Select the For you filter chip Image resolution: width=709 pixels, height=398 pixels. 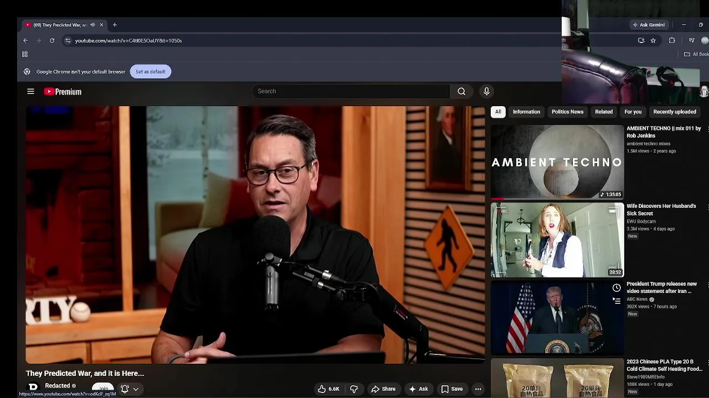coord(633,112)
